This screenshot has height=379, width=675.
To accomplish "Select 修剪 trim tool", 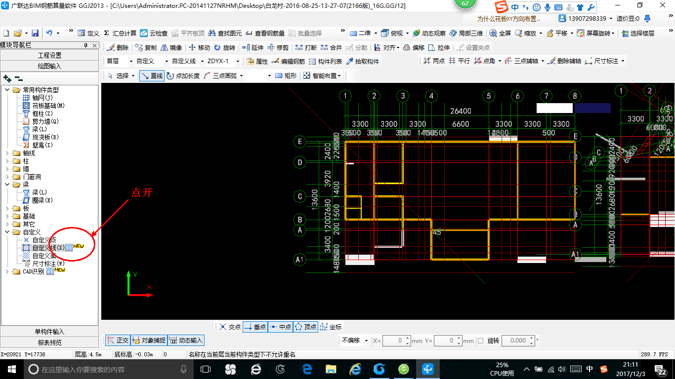I will [278, 48].
